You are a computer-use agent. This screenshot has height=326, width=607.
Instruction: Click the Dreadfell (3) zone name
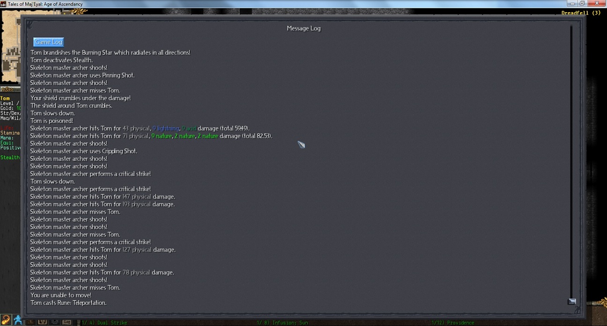click(x=581, y=13)
